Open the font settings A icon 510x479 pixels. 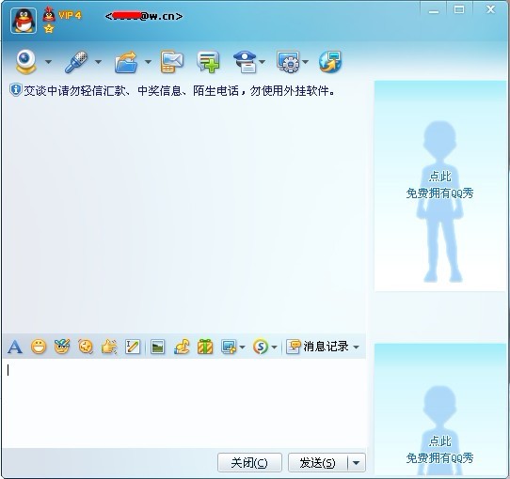point(15,347)
